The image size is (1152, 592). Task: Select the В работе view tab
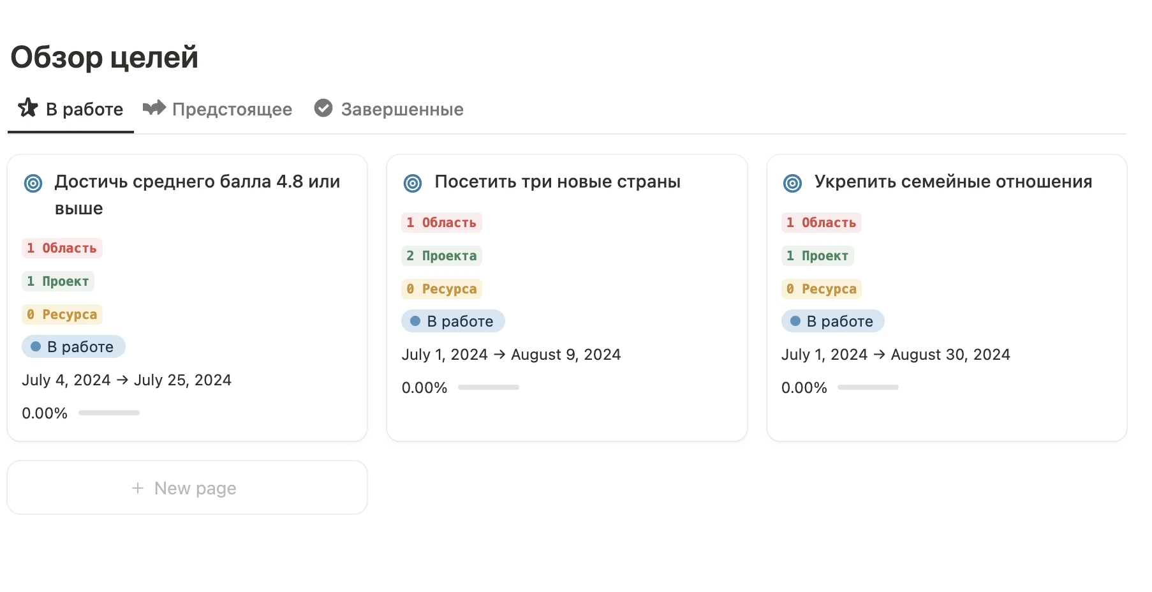click(x=84, y=109)
